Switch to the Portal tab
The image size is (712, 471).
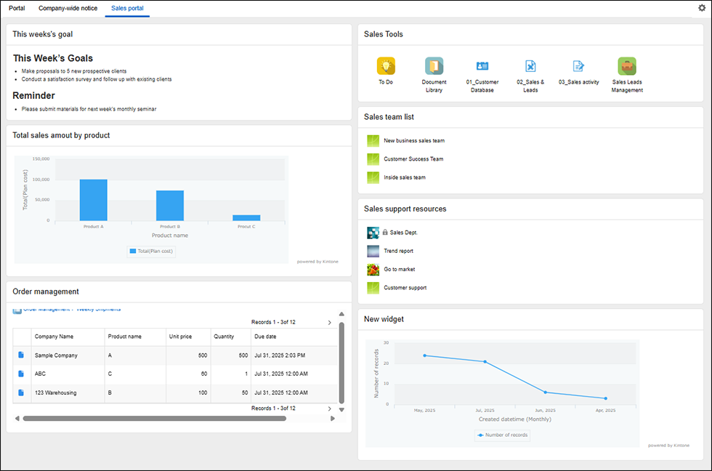(16, 8)
